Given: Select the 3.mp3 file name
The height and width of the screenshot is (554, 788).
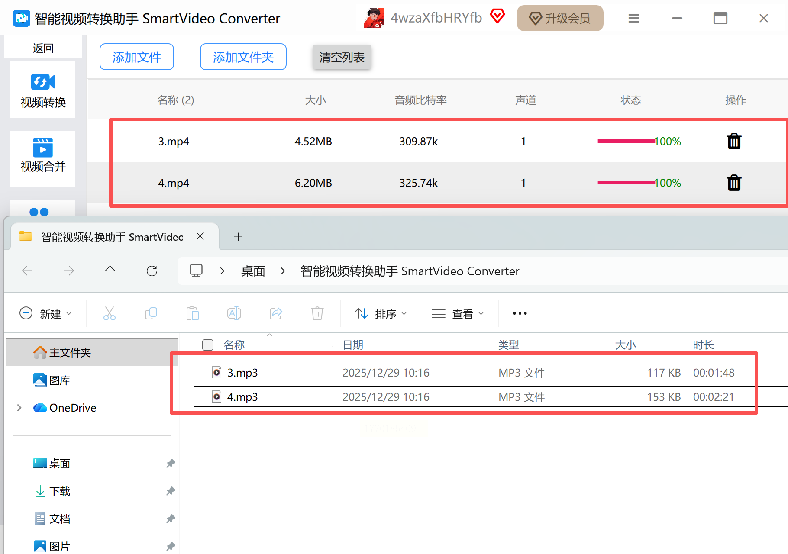Looking at the screenshot, I should point(242,373).
